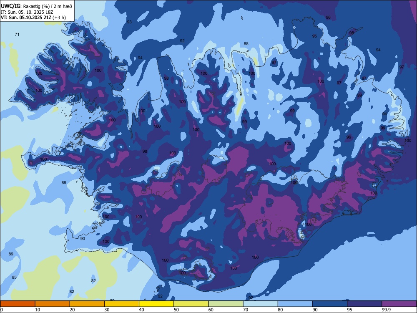Click the legend tick label '99.9'

(x=387, y=310)
